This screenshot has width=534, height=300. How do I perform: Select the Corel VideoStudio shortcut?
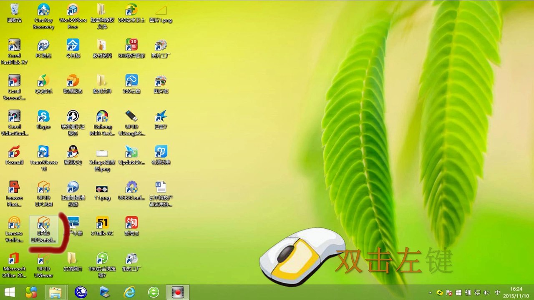pos(14,123)
